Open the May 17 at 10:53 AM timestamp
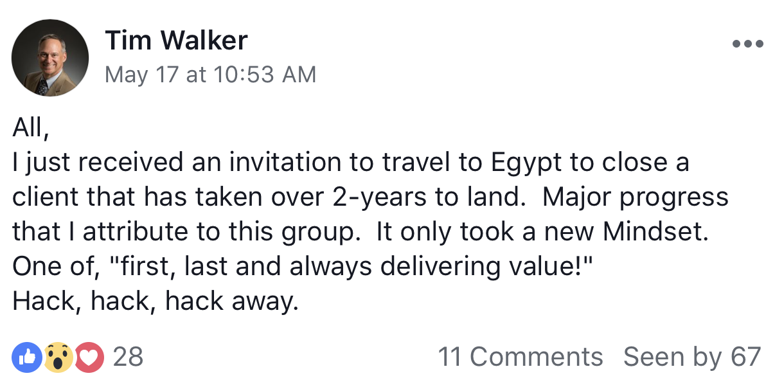Viewport: 775px width, 387px height. point(210,75)
